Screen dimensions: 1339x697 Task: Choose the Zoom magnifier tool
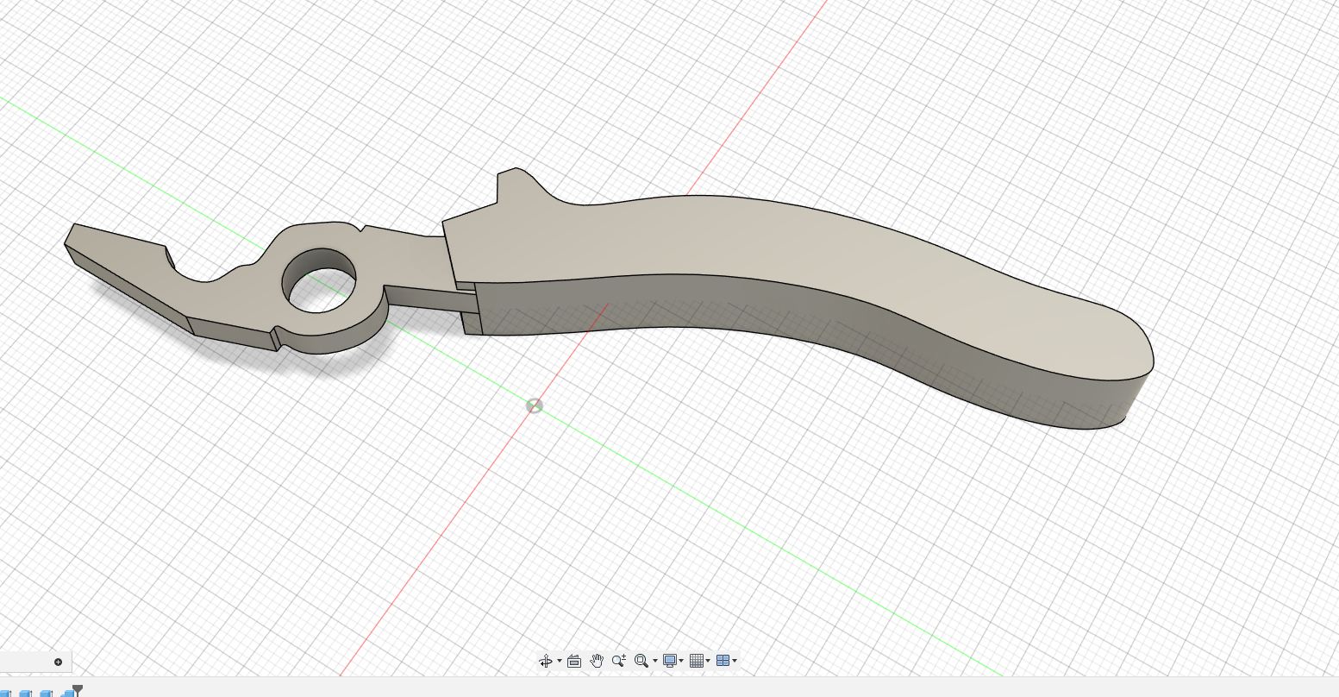pyautogui.click(x=619, y=661)
